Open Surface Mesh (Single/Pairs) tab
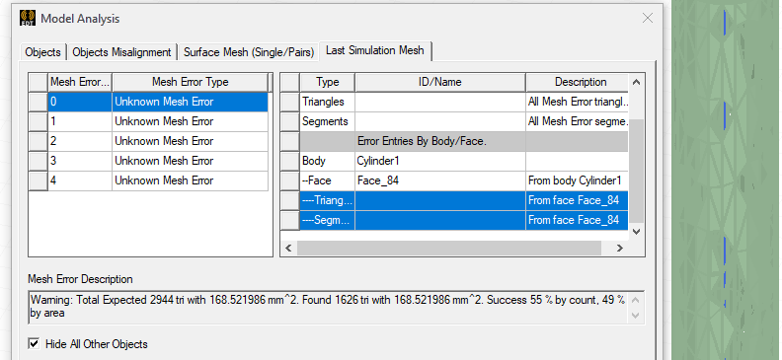Screen dimensions: 782x360 (249, 52)
